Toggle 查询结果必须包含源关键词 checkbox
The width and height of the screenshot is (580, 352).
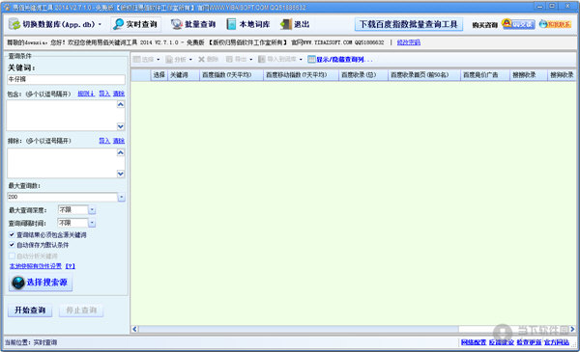[x=12, y=235]
